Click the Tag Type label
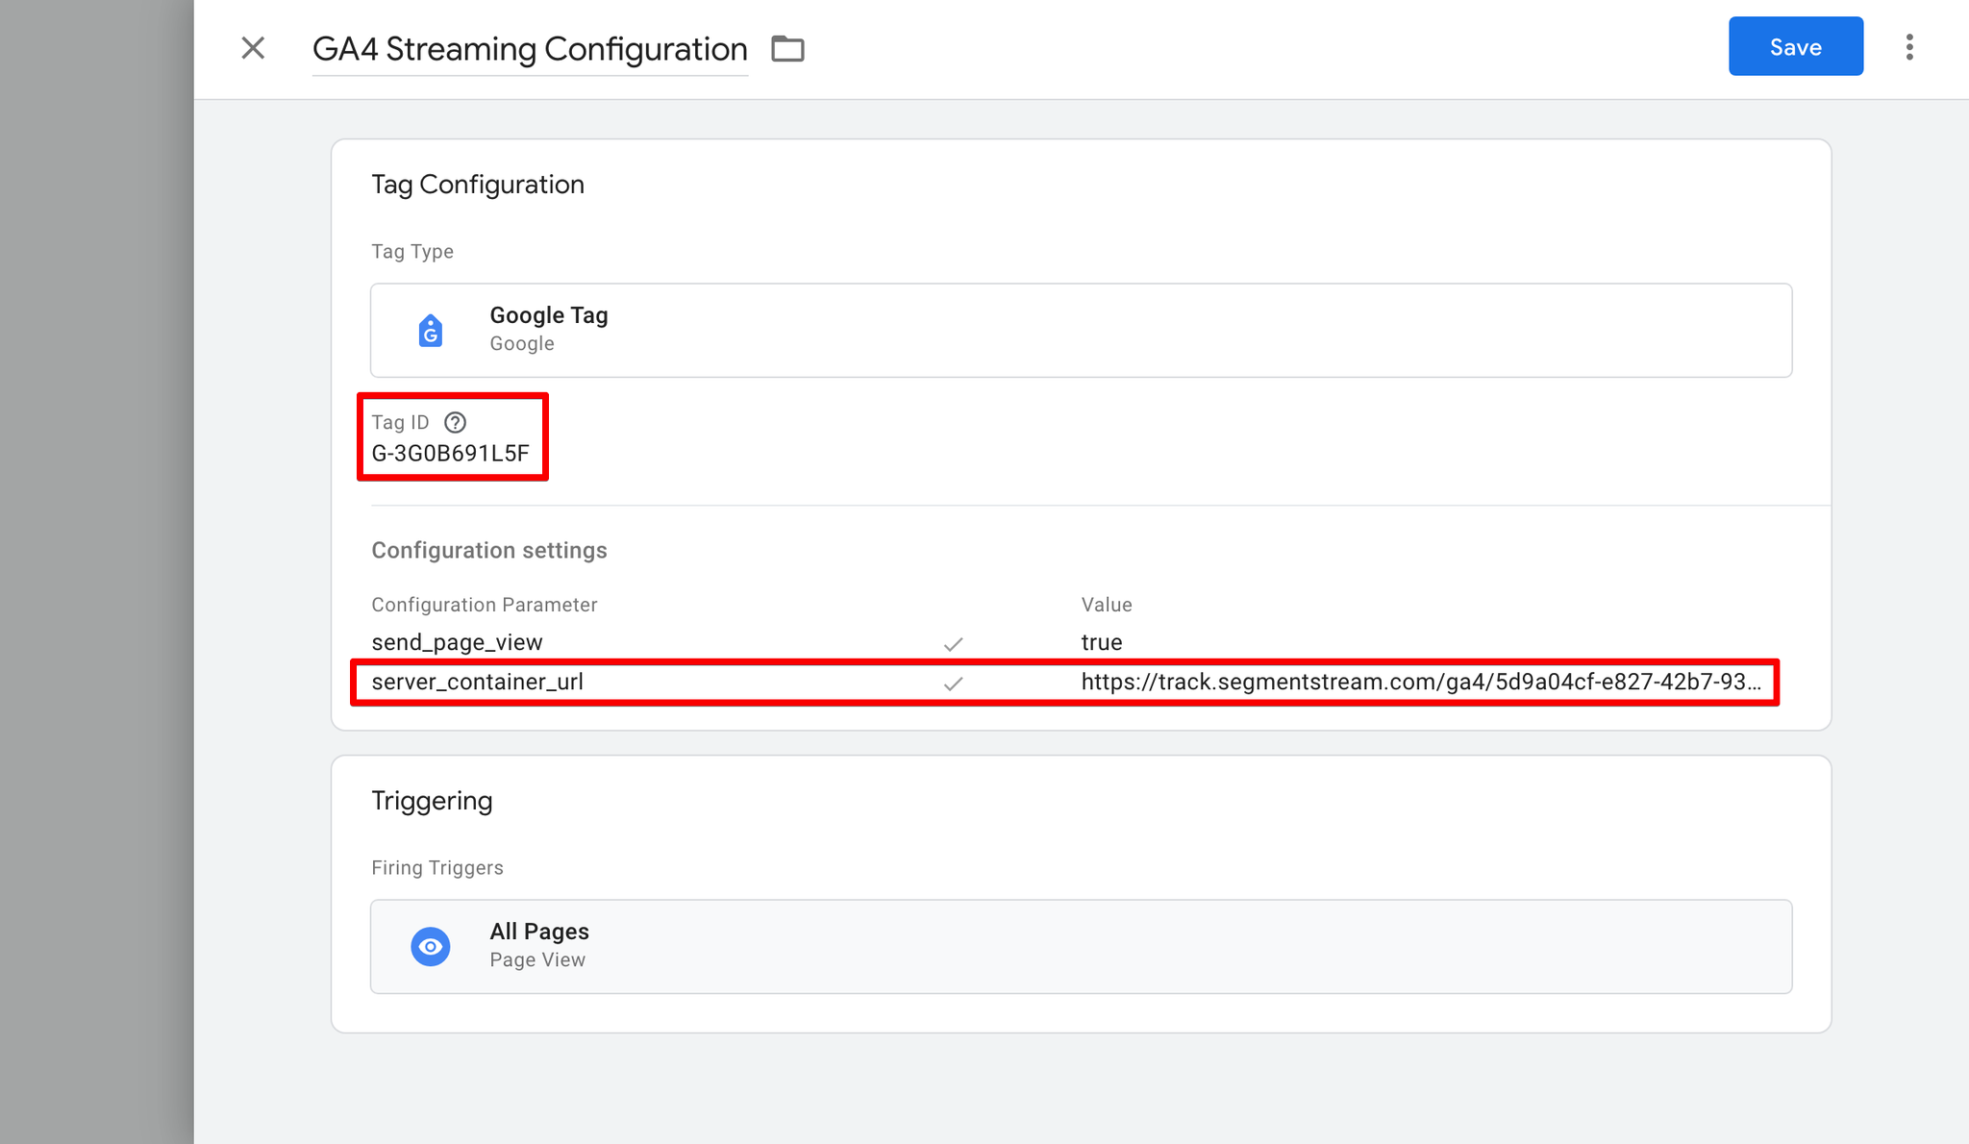The height and width of the screenshot is (1144, 1969). pos(412,252)
